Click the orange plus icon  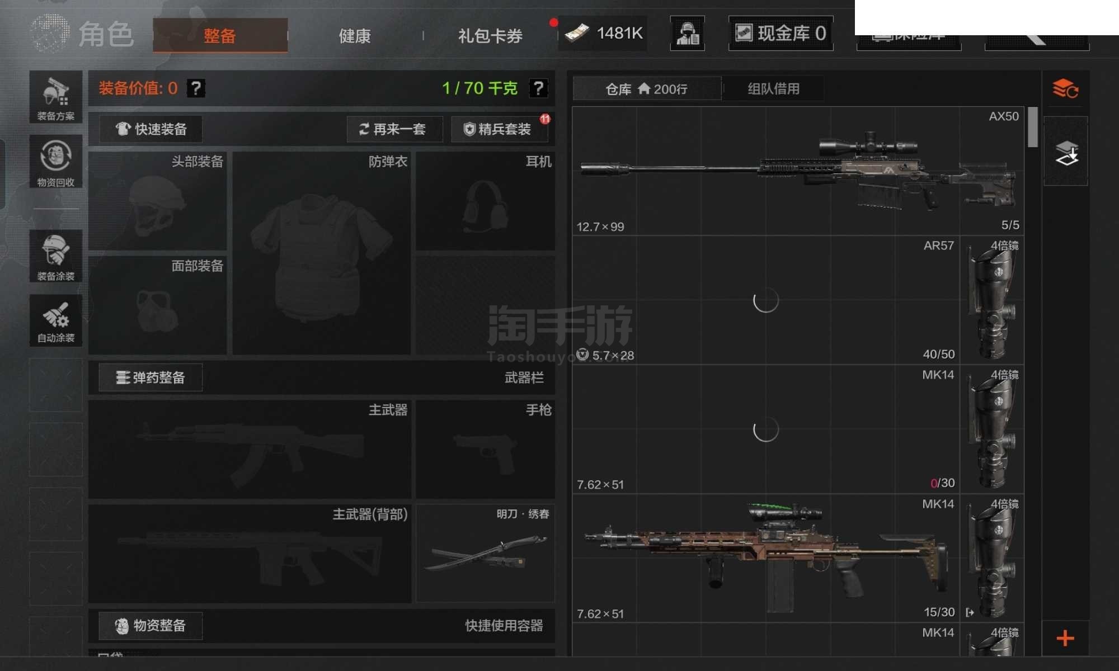(1065, 638)
